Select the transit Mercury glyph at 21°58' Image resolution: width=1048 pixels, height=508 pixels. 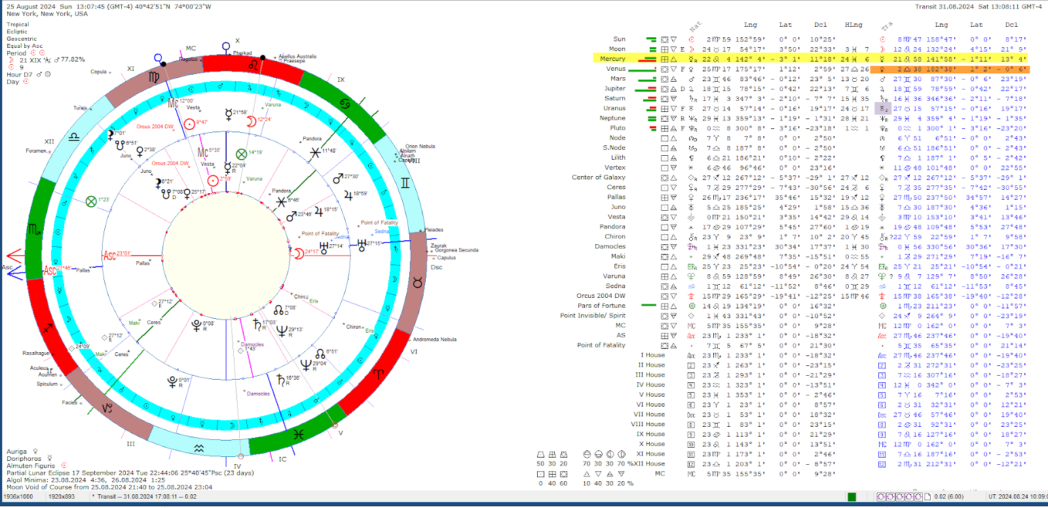(x=228, y=114)
